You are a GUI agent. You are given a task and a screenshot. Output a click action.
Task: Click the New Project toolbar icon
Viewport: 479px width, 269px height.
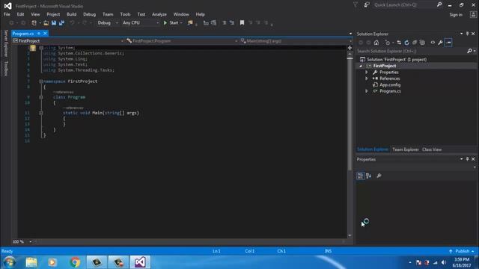(34, 23)
